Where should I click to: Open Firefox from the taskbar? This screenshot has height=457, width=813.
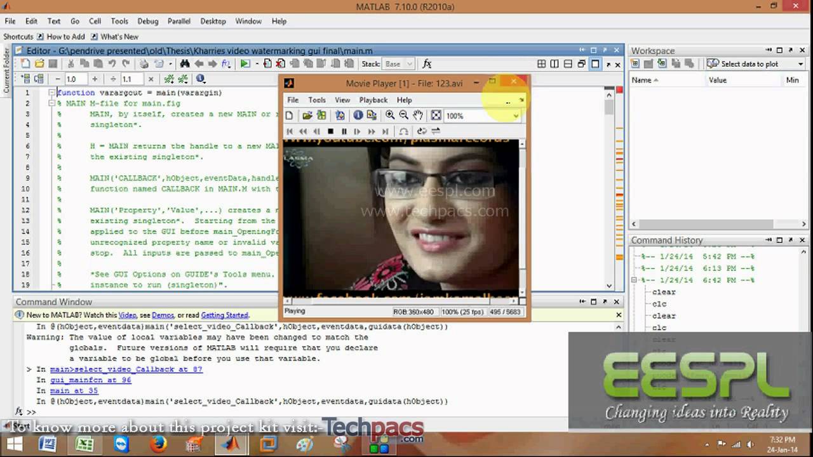pos(158,443)
